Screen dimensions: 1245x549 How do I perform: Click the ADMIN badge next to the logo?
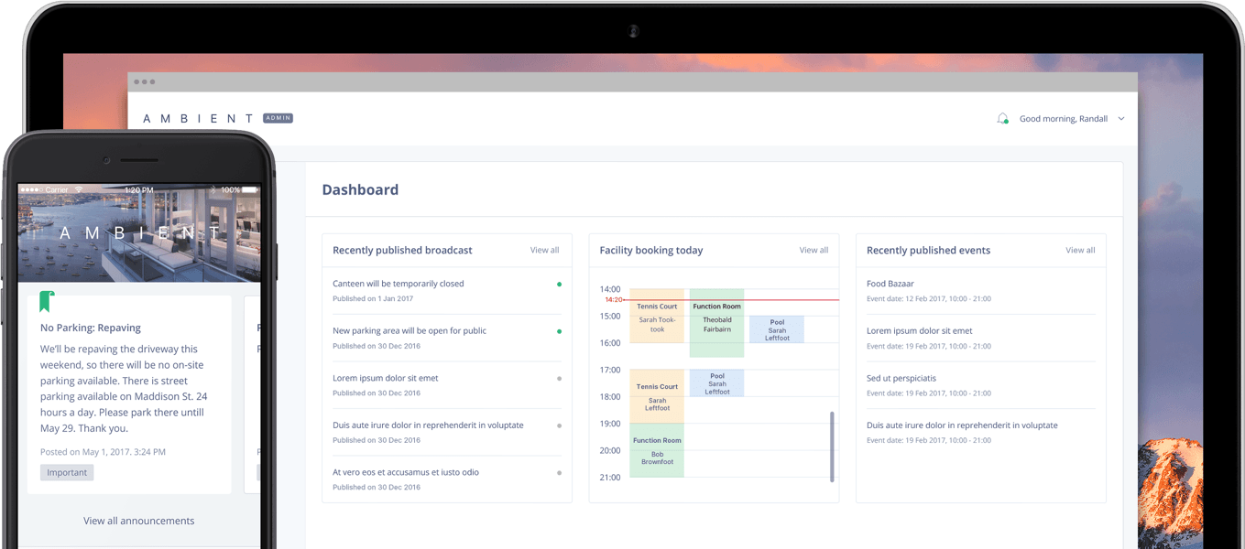pyautogui.click(x=278, y=118)
